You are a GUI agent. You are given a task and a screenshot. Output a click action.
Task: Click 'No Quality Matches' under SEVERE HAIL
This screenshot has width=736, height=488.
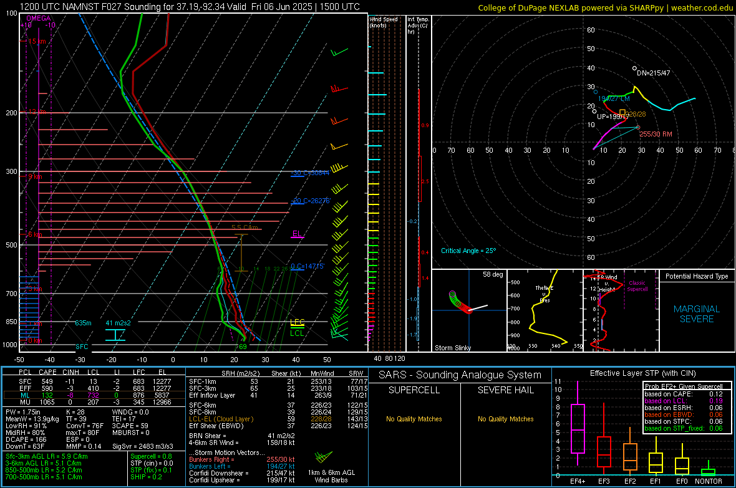coord(505,419)
